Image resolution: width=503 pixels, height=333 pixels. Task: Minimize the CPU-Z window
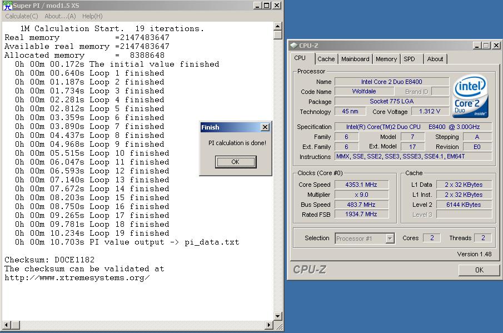477,46
